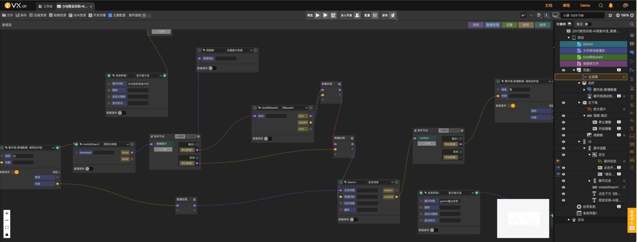
Task: Click the redo arrow icon
Action: (531, 15)
